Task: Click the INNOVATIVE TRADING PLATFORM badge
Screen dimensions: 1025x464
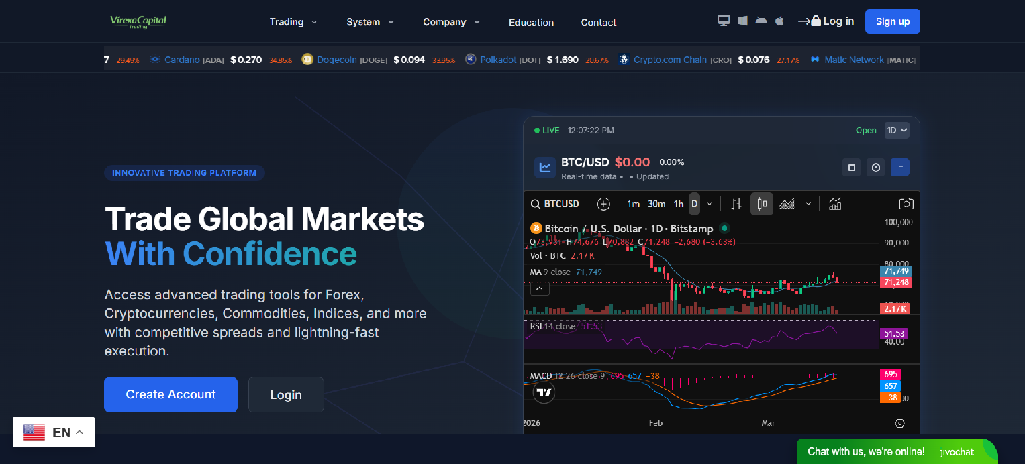Action: click(x=185, y=173)
